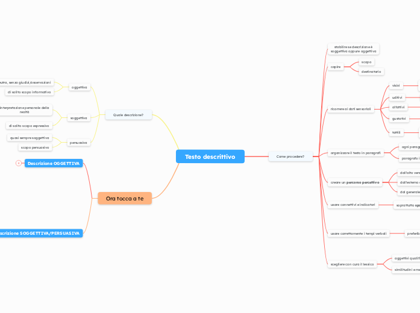Click the oggettiva branch node
This screenshot has height=313, width=420.
80,87
